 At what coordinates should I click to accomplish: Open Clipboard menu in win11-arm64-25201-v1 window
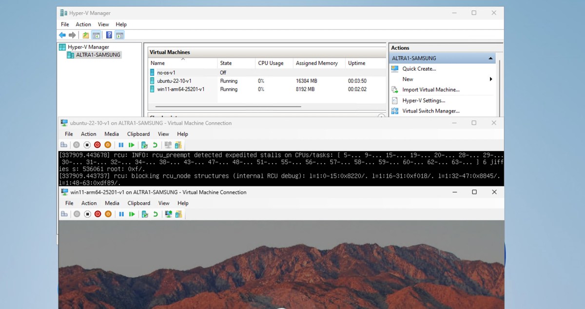pyautogui.click(x=139, y=203)
